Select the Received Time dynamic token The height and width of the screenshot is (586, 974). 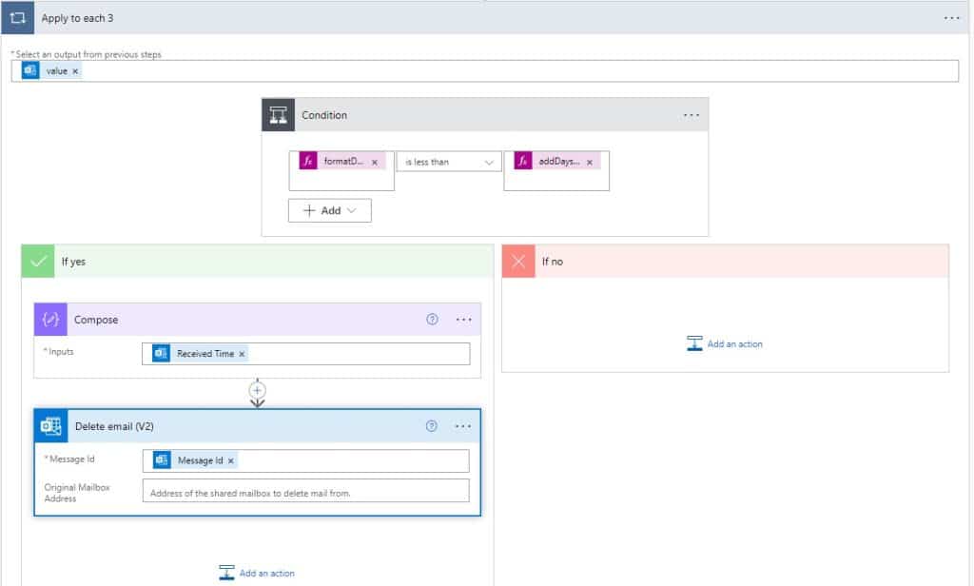(200, 354)
